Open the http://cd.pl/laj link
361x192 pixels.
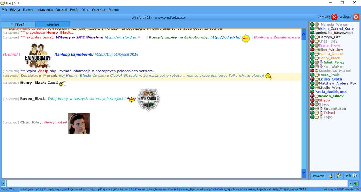pos(225,37)
